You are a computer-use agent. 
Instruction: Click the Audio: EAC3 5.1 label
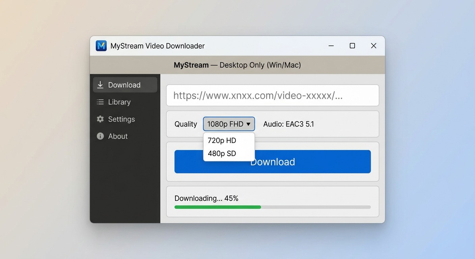288,124
